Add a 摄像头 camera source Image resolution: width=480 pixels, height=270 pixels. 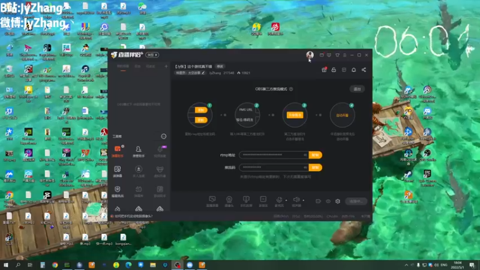[x=229, y=202]
